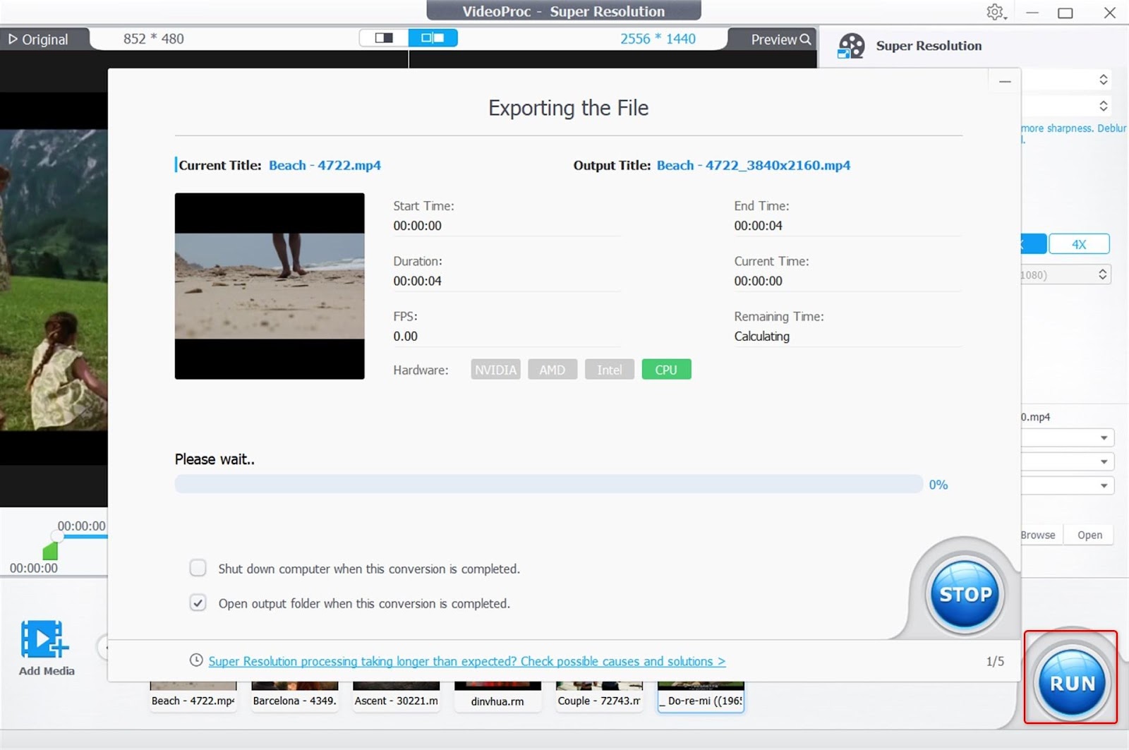Select NVIDIA as the hardware option
Screen dimensions: 1129x750
pyautogui.click(x=495, y=369)
